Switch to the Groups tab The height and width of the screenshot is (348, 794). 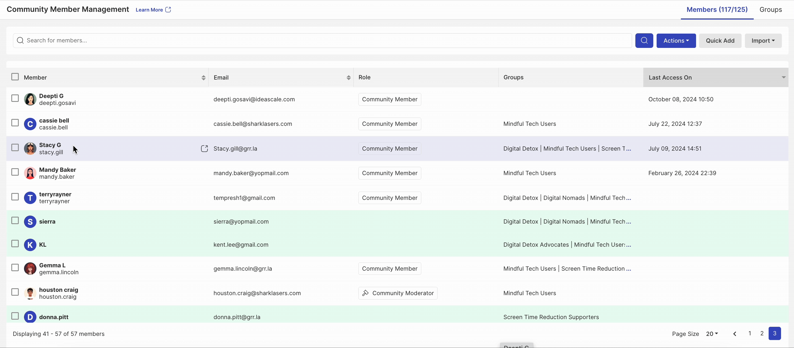point(770,10)
